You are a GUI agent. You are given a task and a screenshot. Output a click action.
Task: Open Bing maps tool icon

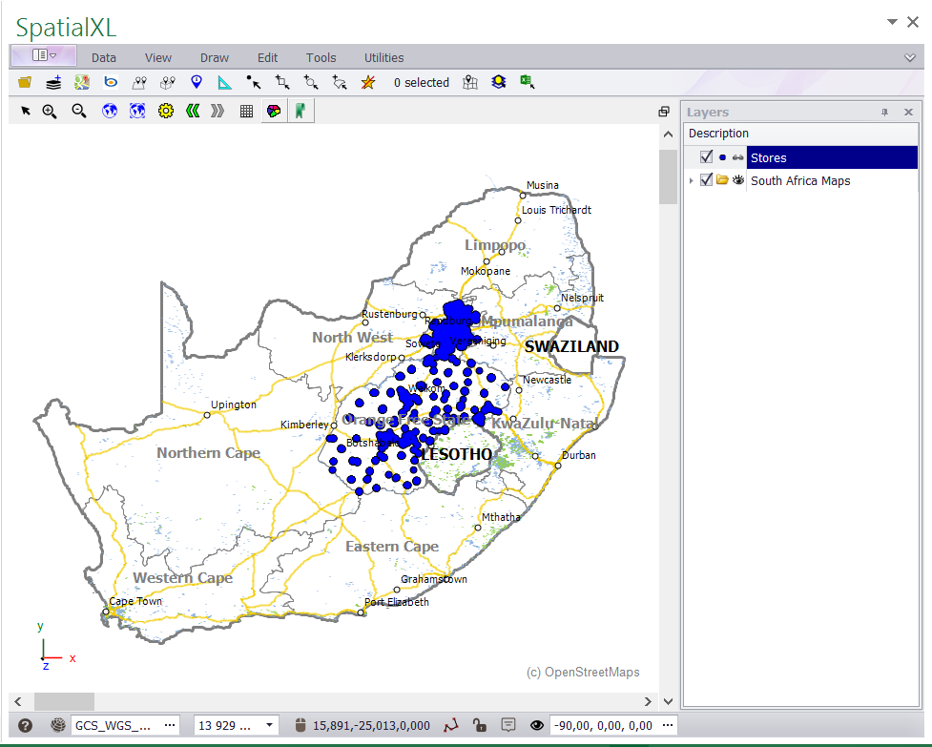(110, 82)
